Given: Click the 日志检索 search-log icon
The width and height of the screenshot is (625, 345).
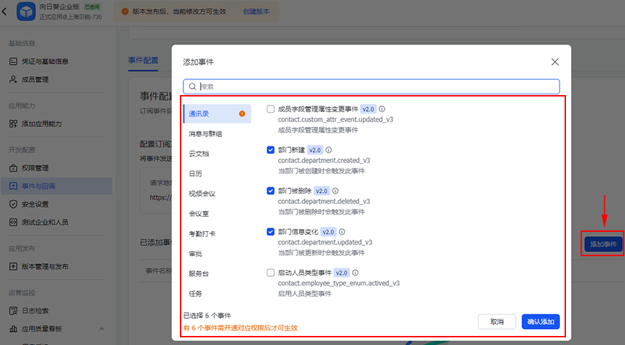Looking at the screenshot, I should 13,310.
